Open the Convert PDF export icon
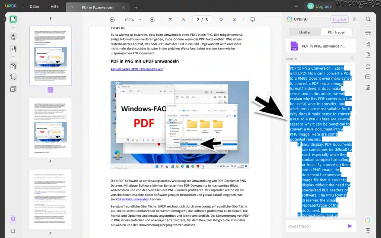 368,45
